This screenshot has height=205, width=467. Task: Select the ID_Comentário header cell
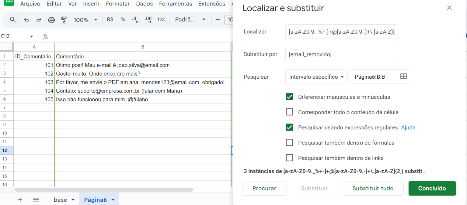point(34,56)
